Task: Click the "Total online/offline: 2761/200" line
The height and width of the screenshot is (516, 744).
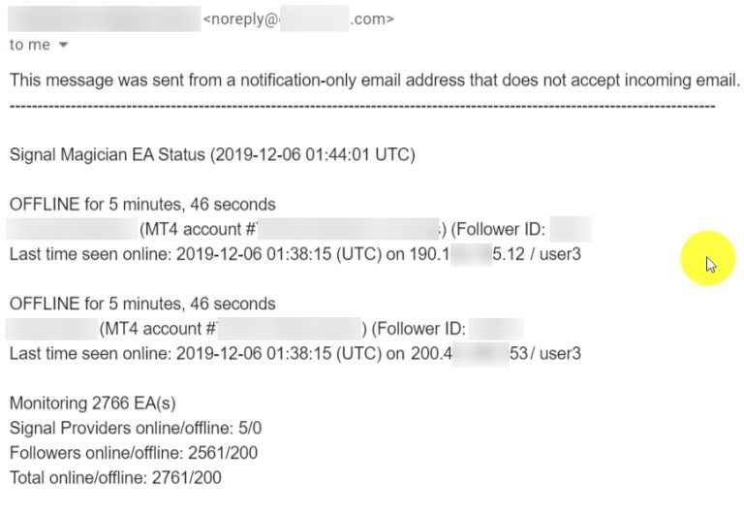Action: [x=115, y=477]
